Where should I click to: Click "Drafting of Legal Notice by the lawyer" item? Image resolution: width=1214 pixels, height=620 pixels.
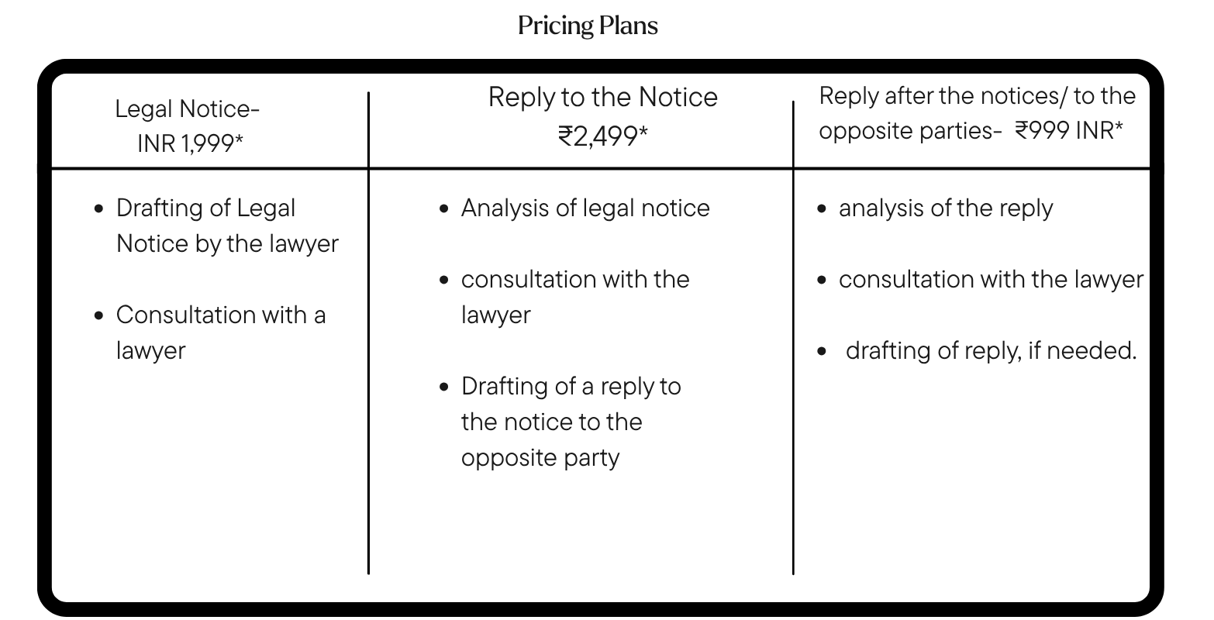(x=227, y=226)
